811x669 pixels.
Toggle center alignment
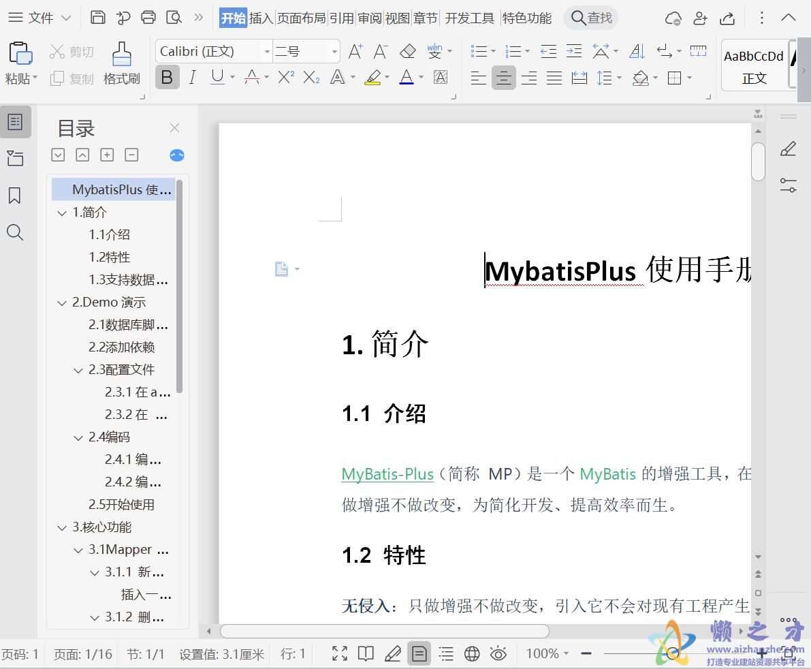[x=503, y=78]
